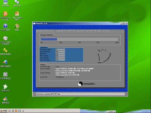Click the Target Partition Type:7 line
Screen dimensions: 151x113
click(65, 73)
